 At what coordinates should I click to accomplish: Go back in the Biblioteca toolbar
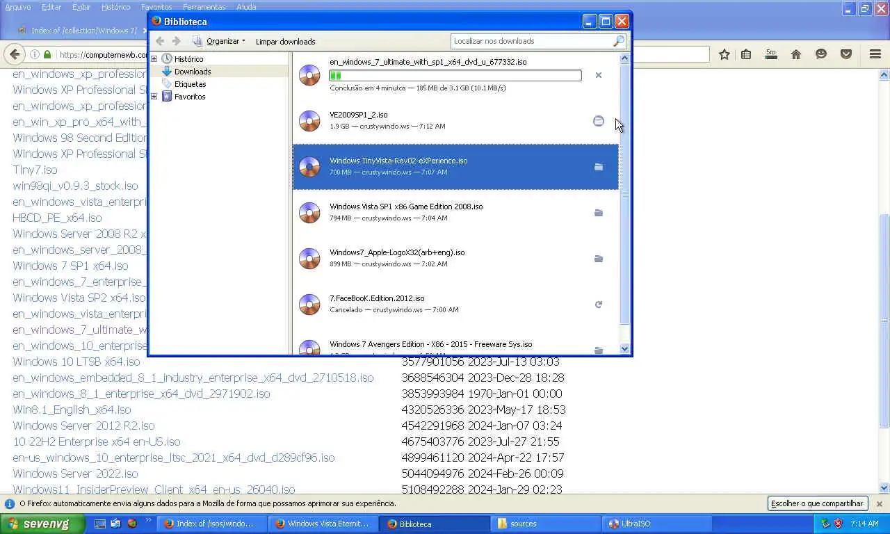pos(160,41)
